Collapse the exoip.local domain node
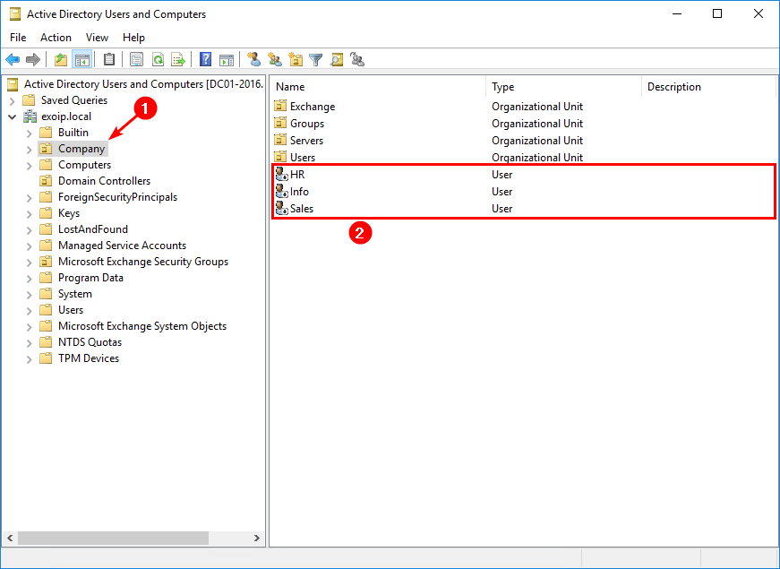780x569 pixels. [13, 116]
